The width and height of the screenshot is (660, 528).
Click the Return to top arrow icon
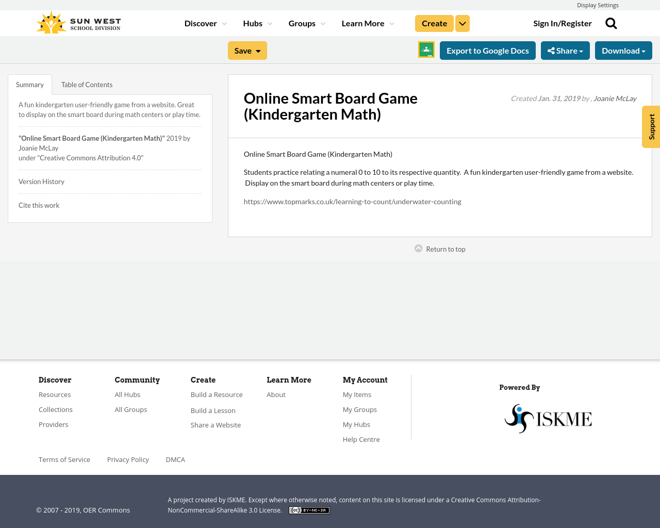(419, 249)
